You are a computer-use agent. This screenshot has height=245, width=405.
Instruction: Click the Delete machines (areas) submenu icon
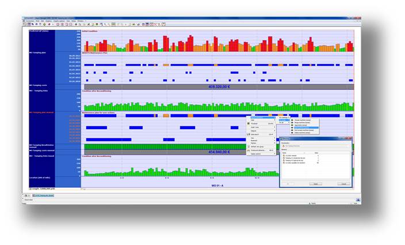pos(292,133)
